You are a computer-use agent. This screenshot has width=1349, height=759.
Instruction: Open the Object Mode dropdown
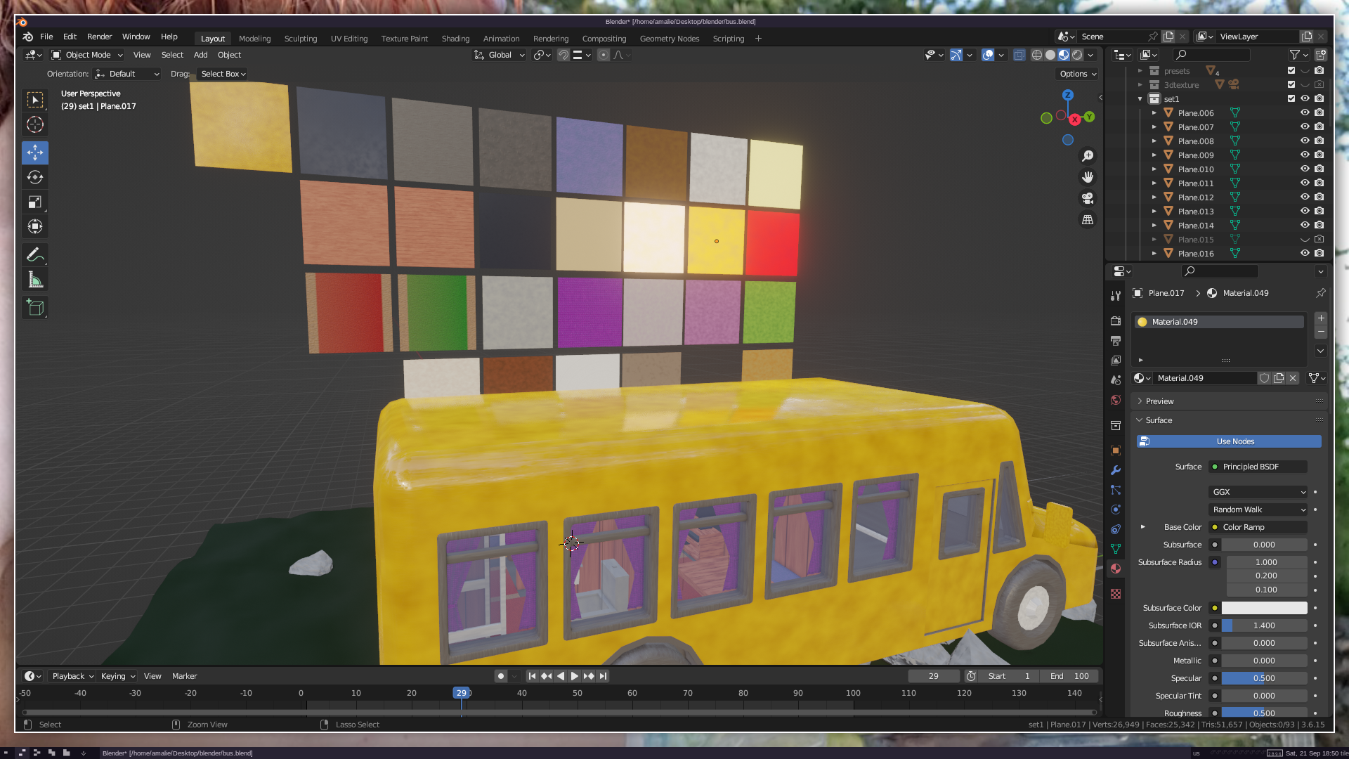click(x=87, y=55)
